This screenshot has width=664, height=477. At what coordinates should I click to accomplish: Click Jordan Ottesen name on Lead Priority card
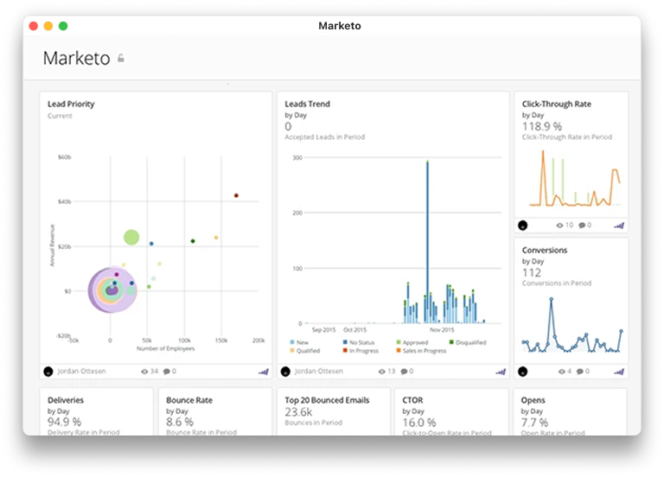pos(81,372)
